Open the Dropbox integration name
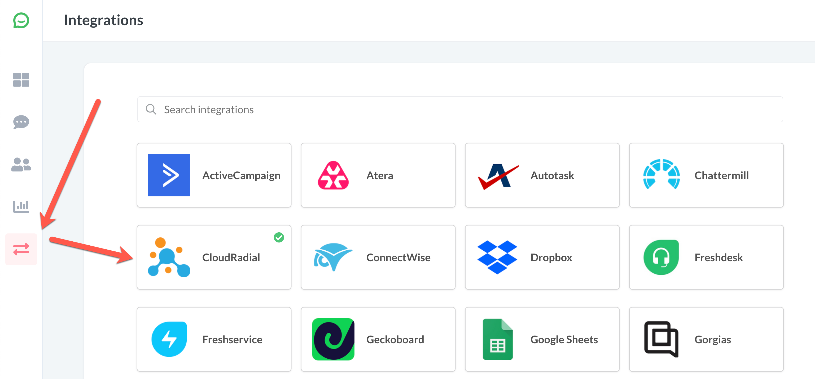Viewport: 815px width, 379px height. tap(551, 258)
